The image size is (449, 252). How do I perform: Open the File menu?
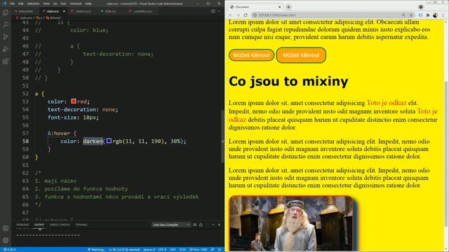point(12,3)
